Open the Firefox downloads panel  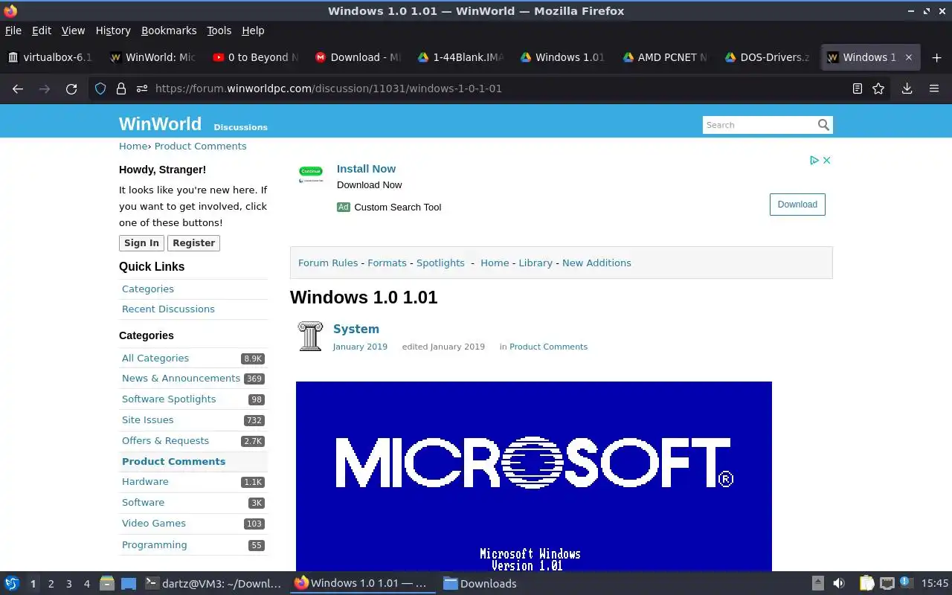[907, 89]
